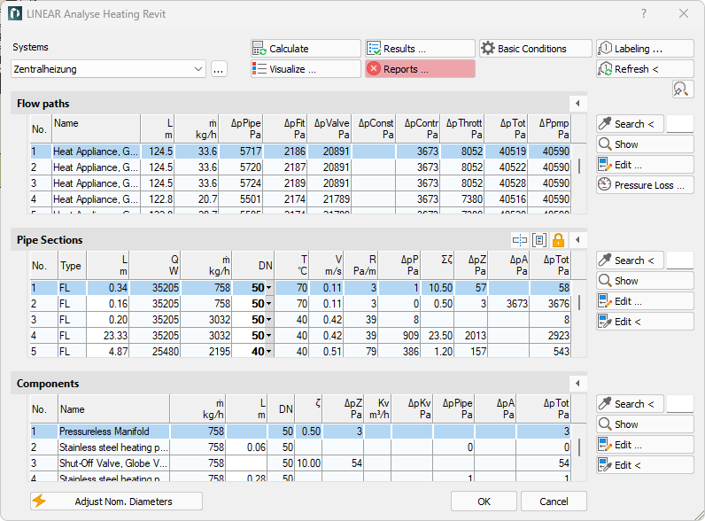This screenshot has width=705, height=521.
Task: Click the Adjust Nom. Diameters button
Action: [116, 502]
